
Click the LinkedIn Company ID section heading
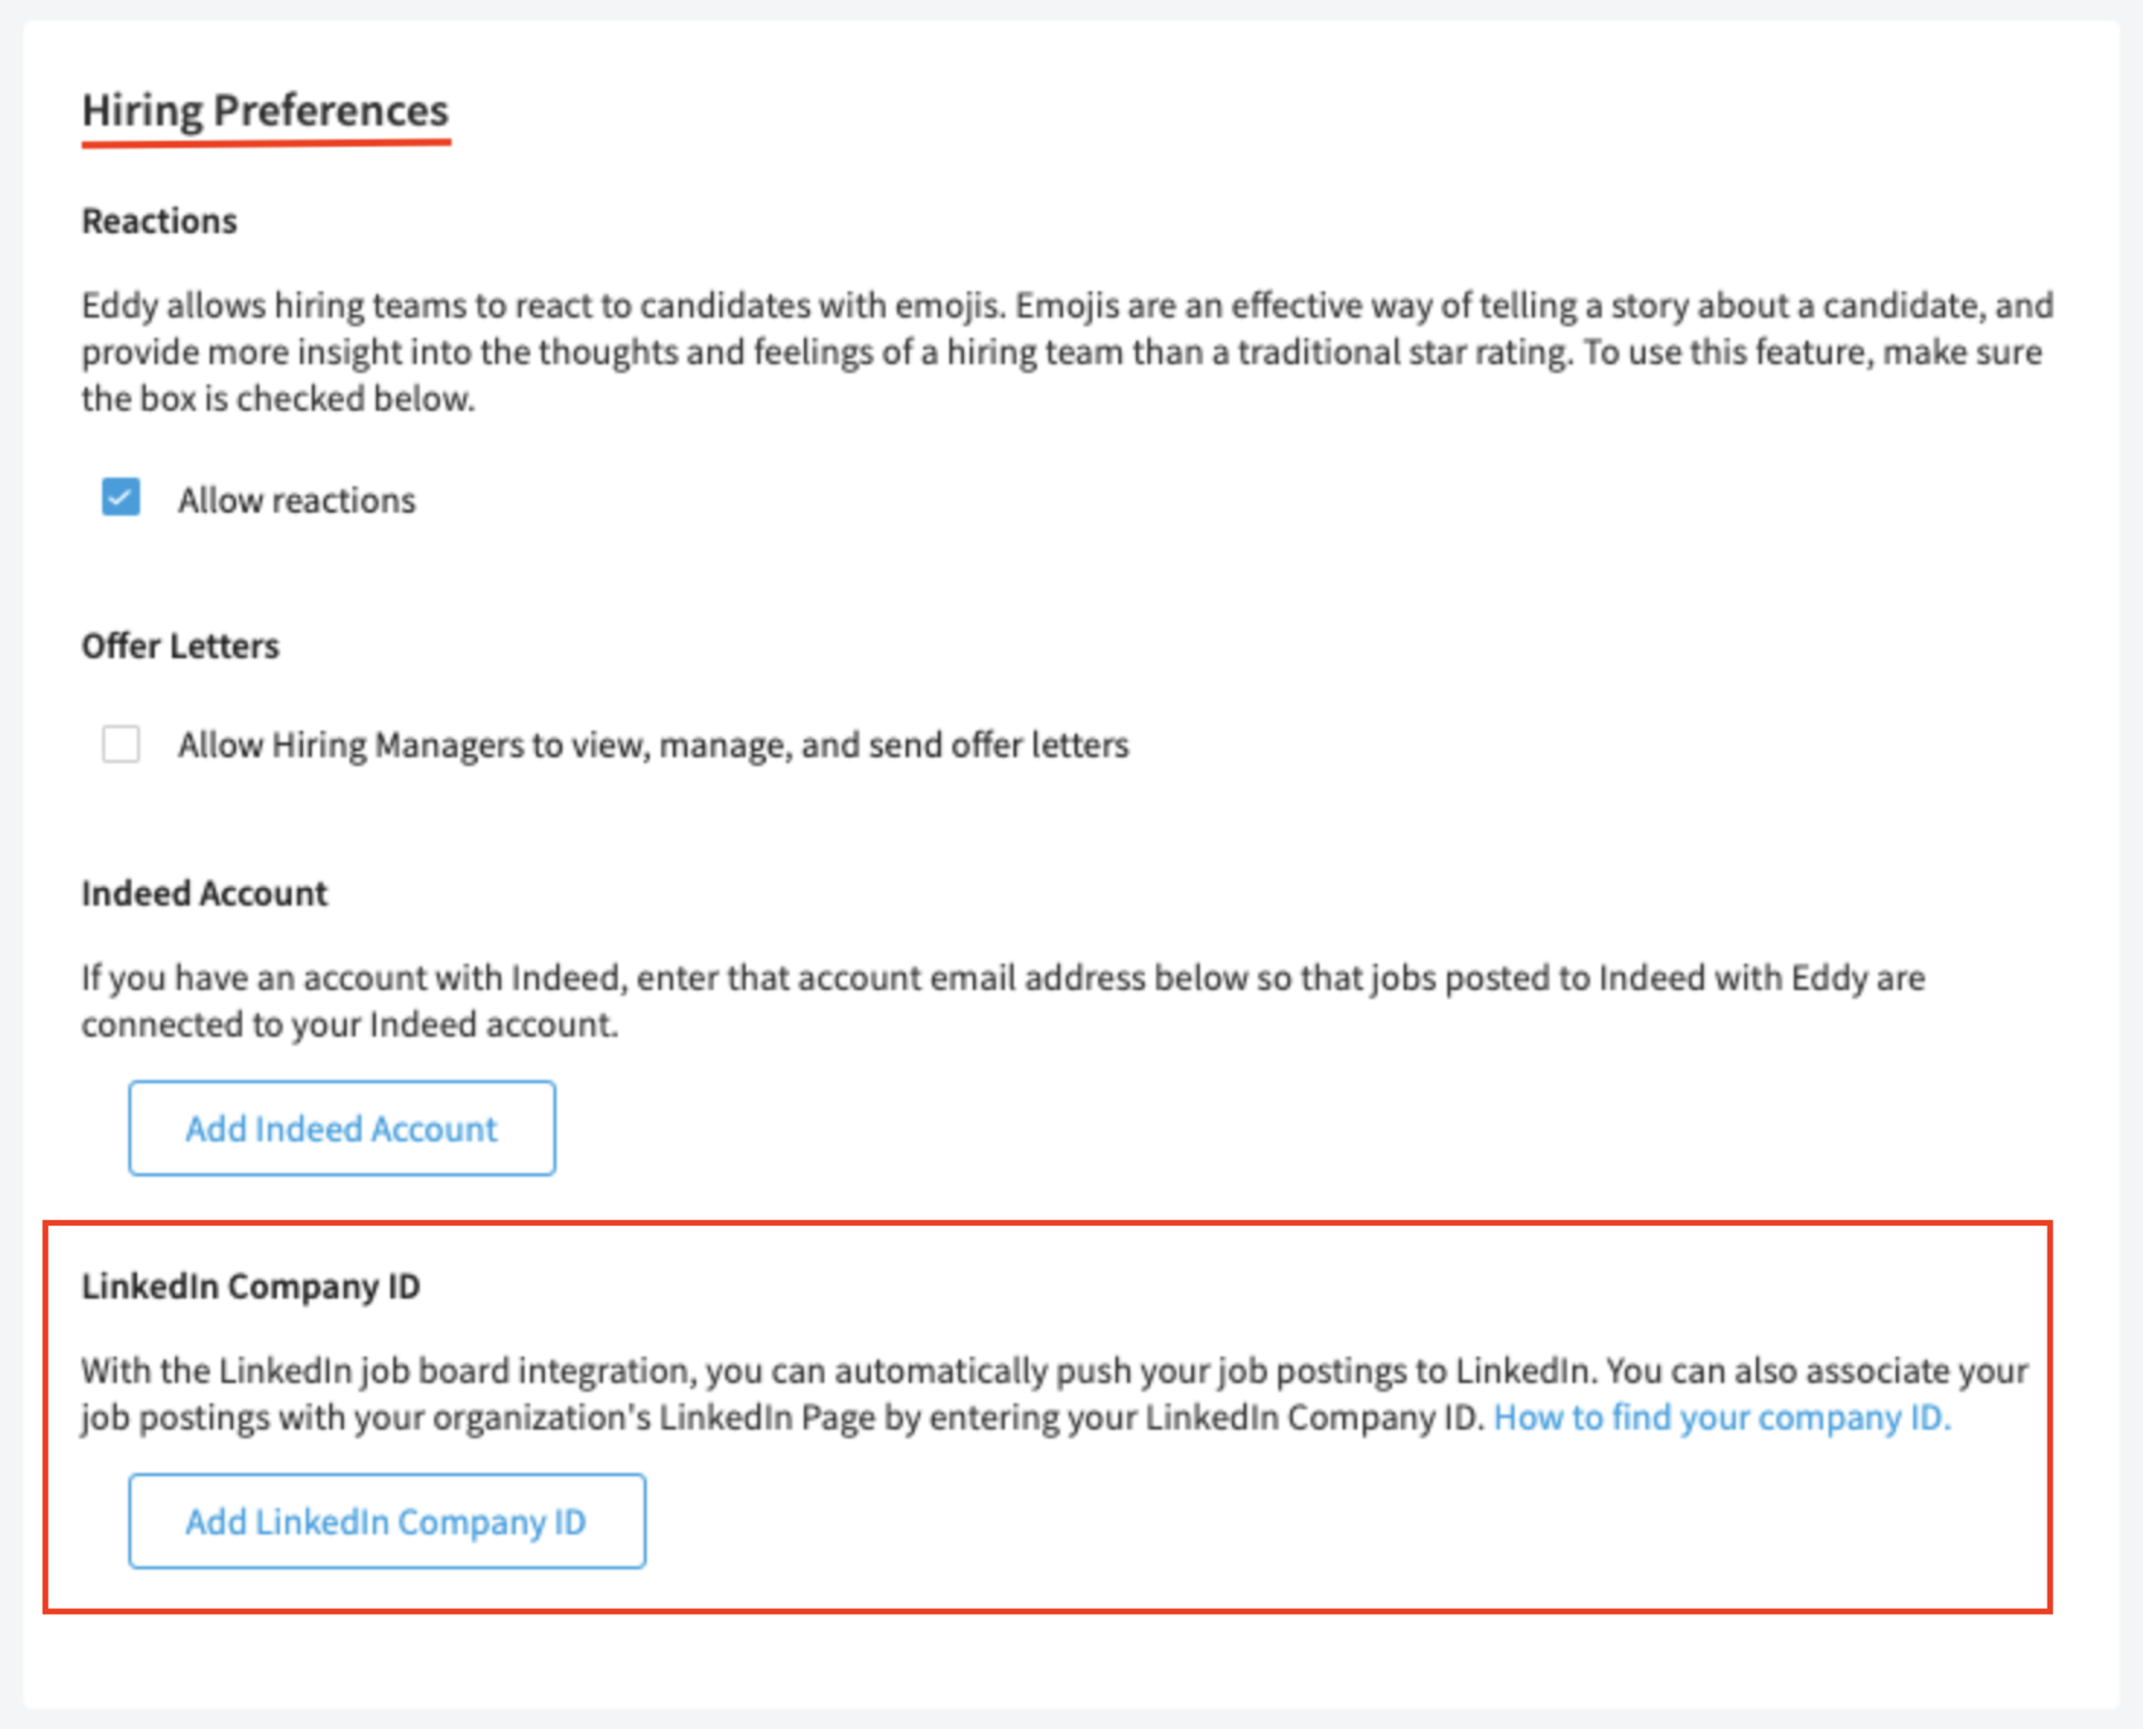(251, 1287)
